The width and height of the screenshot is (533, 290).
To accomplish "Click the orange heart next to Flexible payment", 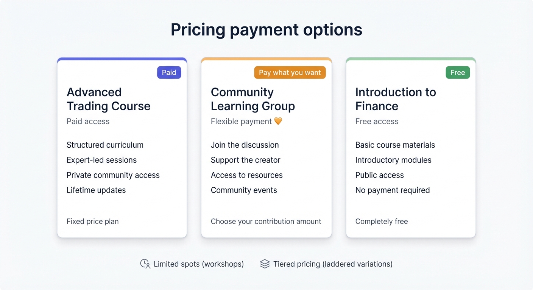I will tap(278, 121).
